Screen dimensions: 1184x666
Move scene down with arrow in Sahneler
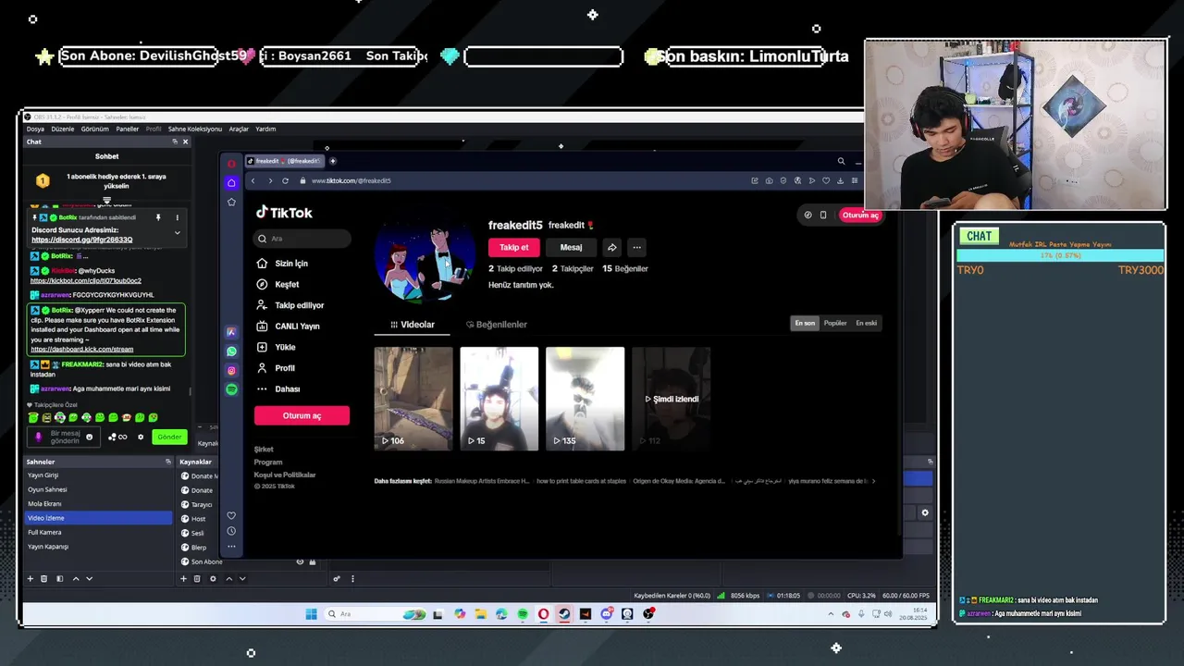coord(89,579)
